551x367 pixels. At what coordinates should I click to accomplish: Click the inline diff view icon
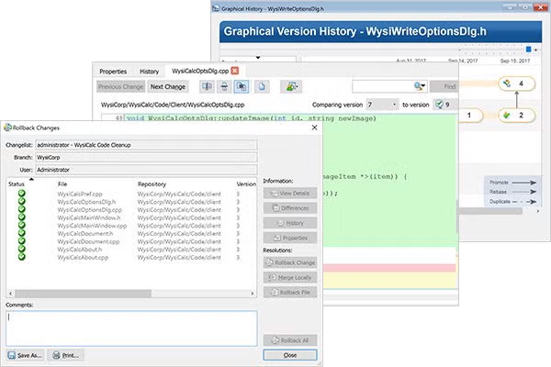pyautogui.click(x=222, y=86)
